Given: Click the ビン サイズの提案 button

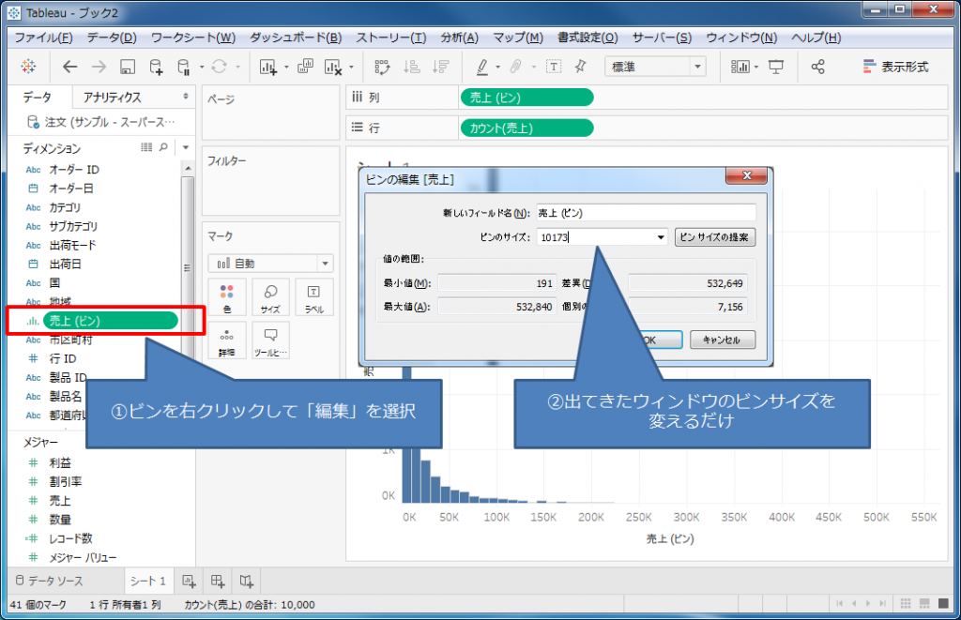Looking at the screenshot, I should [715, 237].
